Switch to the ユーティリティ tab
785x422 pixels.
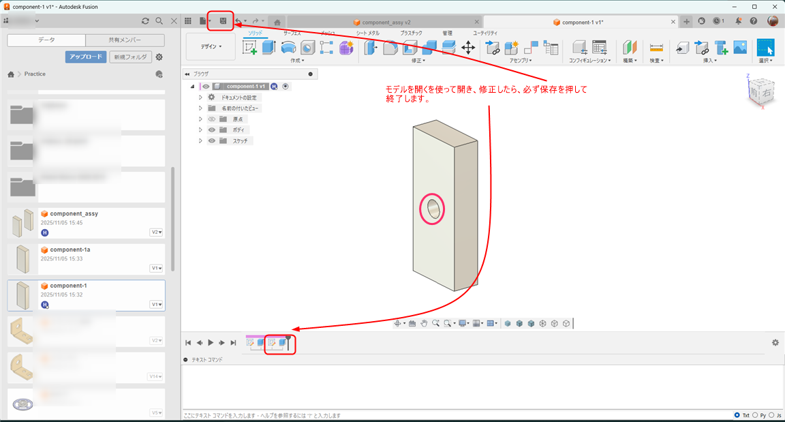click(484, 33)
